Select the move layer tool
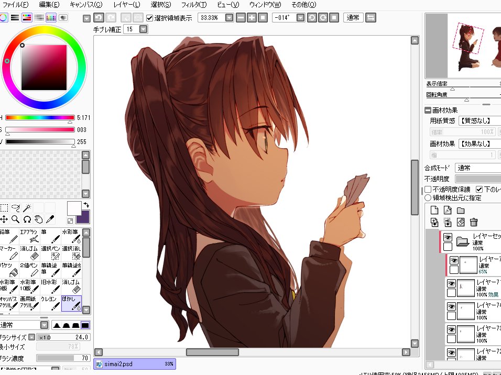The width and height of the screenshot is (501, 375). pos(4,219)
